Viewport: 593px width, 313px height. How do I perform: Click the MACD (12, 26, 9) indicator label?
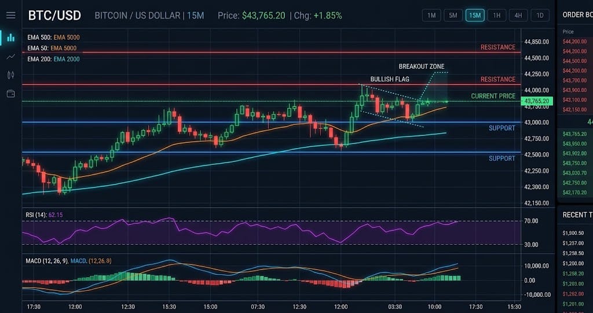pyautogui.click(x=68, y=261)
